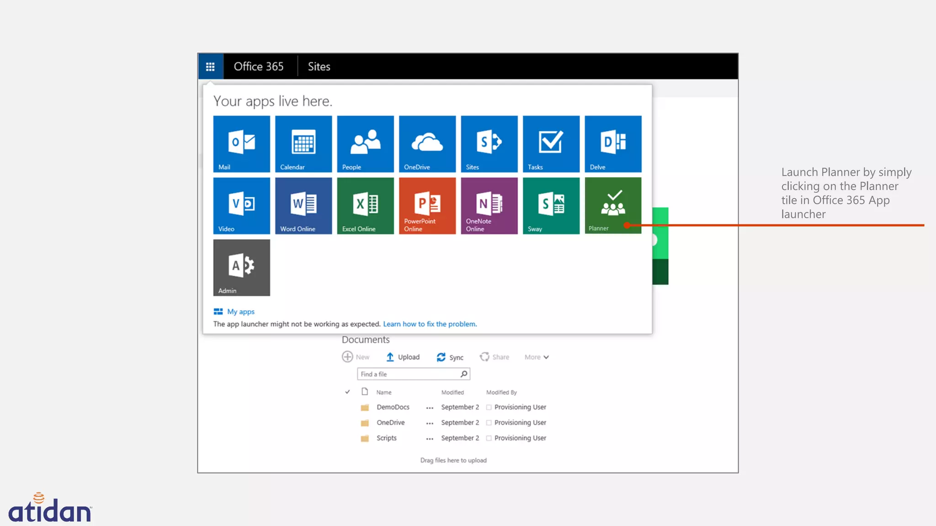Click Office 365 in the top bar
Image resolution: width=936 pixels, height=526 pixels.
259,67
